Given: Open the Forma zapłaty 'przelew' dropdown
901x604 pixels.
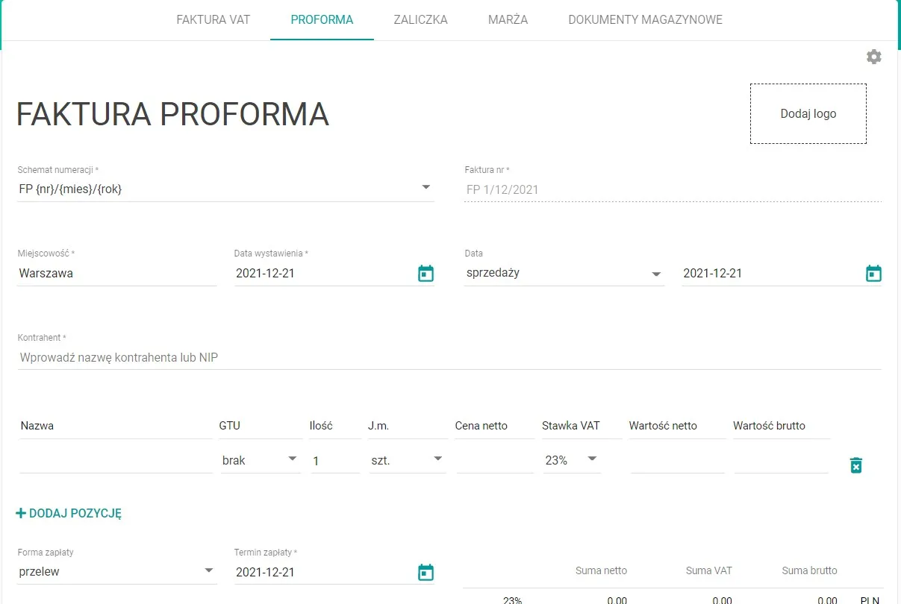Looking at the screenshot, I should tap(208, 571).
